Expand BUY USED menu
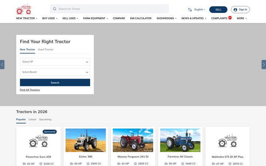Viewport: 266px width, 166px height. click(50, 18)
